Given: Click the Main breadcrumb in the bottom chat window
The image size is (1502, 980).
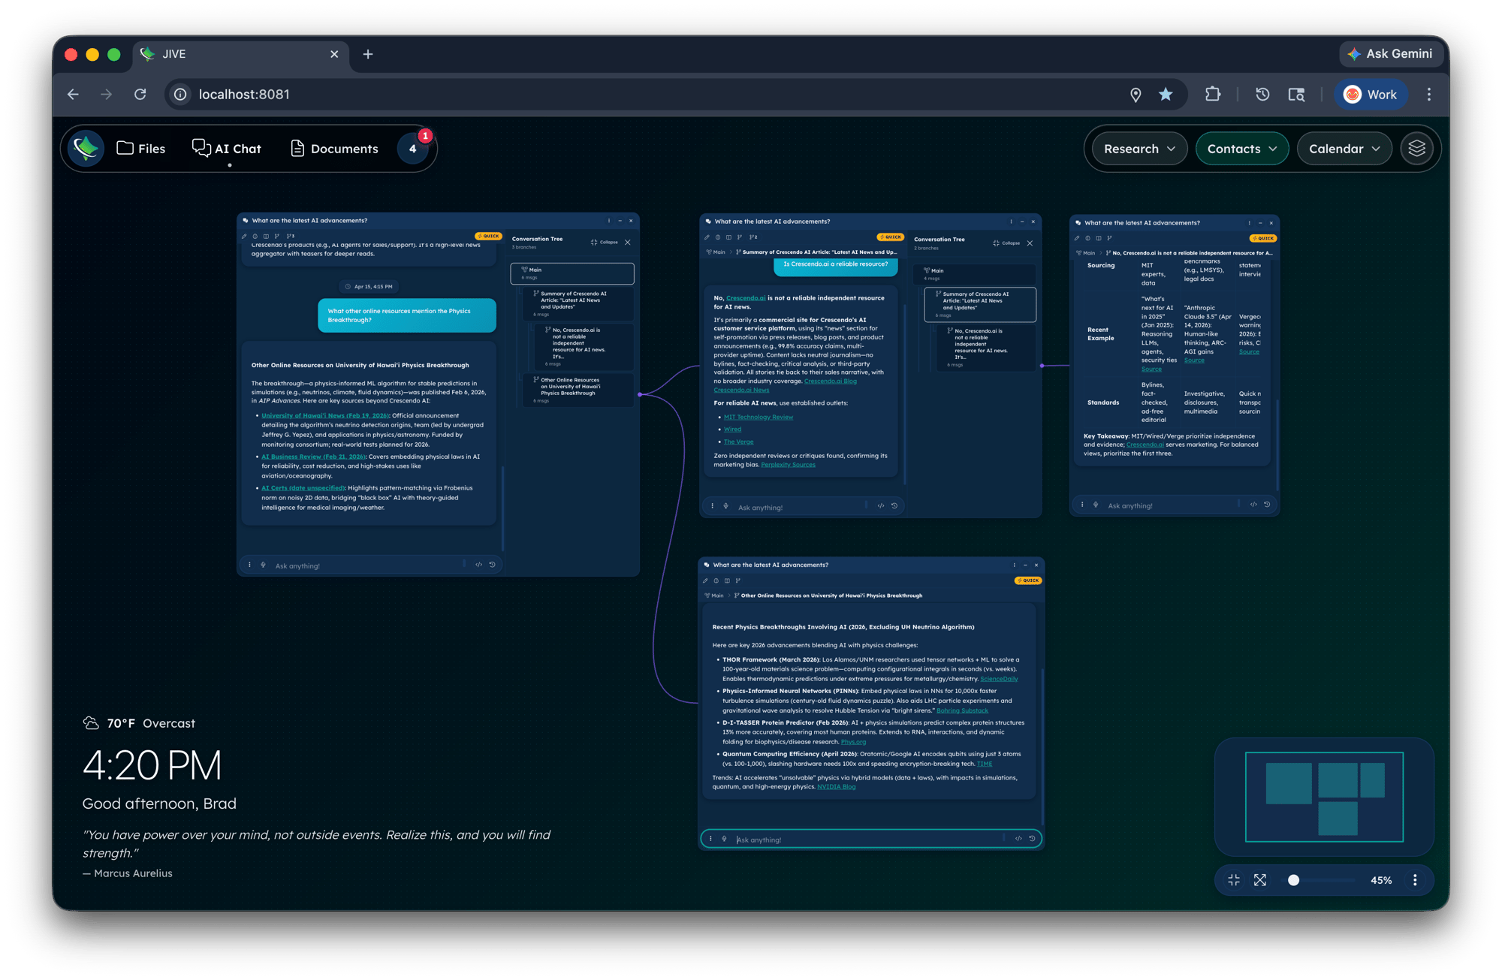Looking at the screenshot, I should point(714,596).
